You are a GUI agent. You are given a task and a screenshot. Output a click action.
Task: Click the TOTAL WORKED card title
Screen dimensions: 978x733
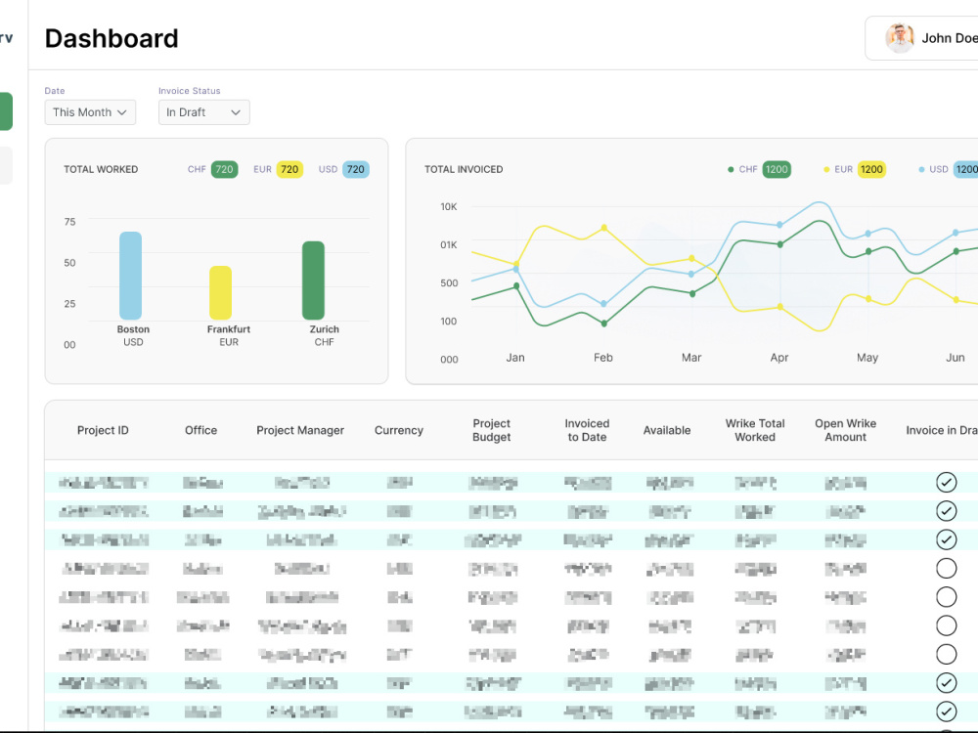click(101, 169)
